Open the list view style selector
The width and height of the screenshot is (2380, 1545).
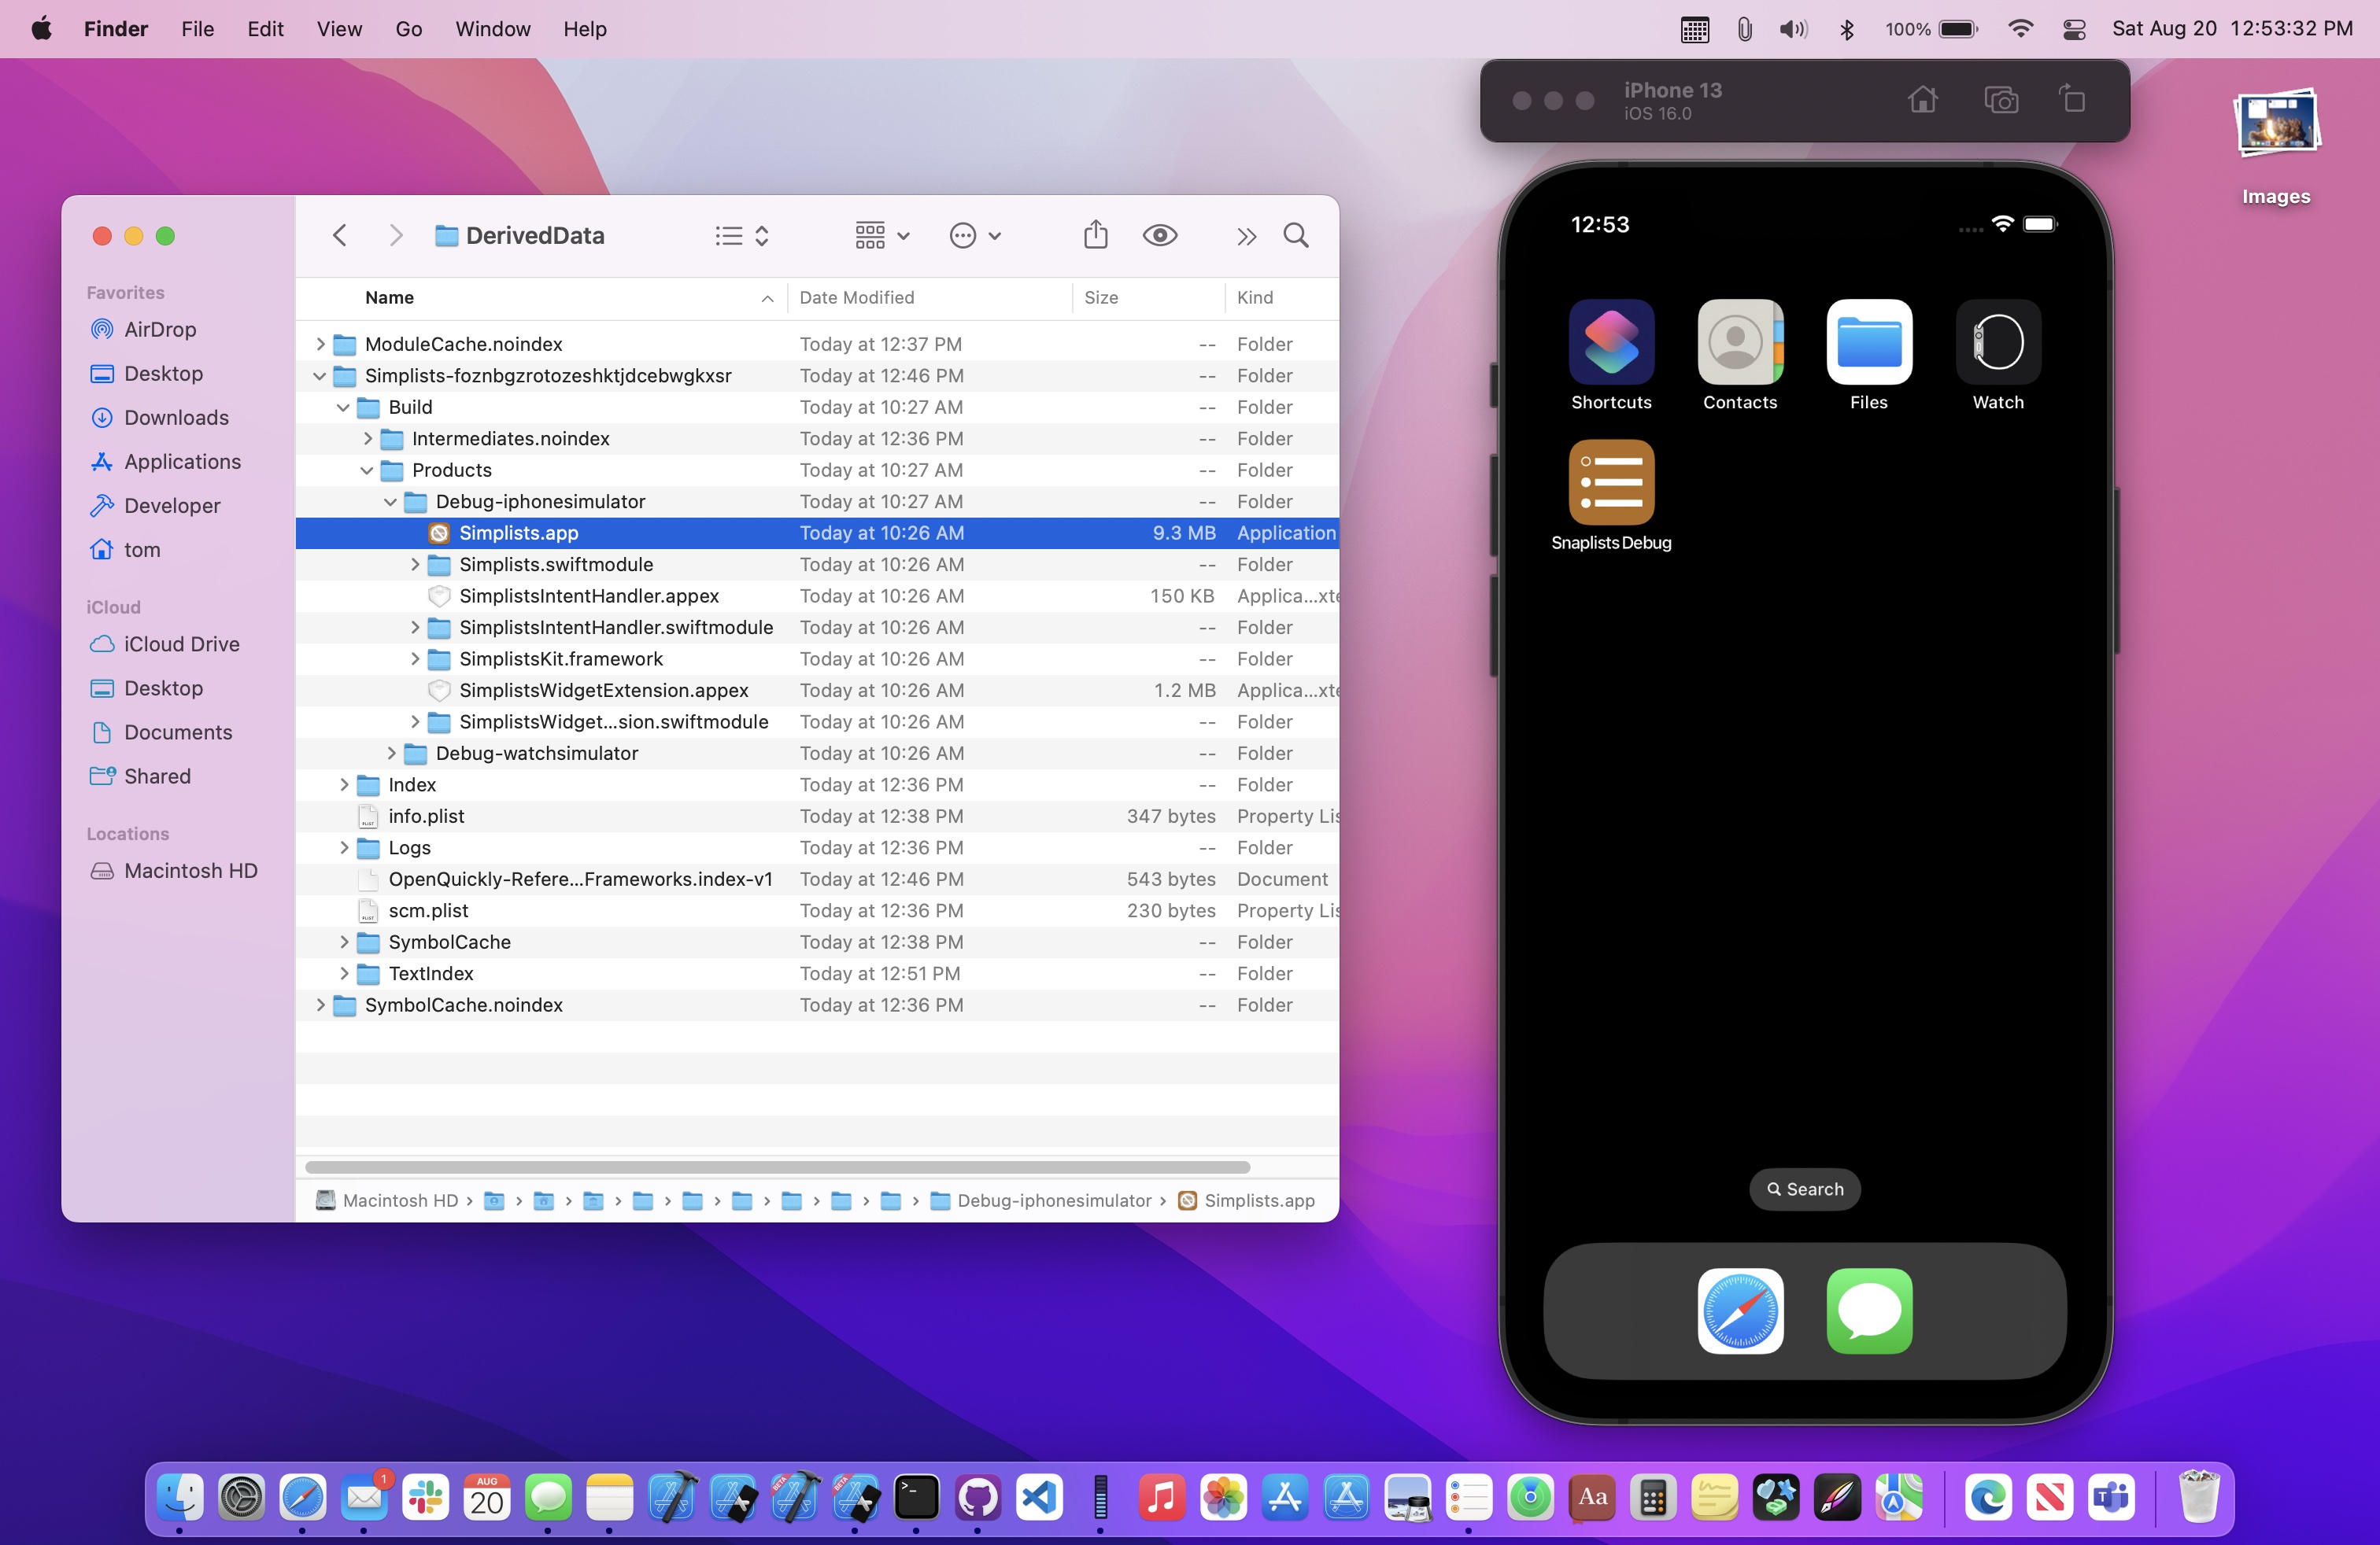pyautogui.click(x=742, y=236)
